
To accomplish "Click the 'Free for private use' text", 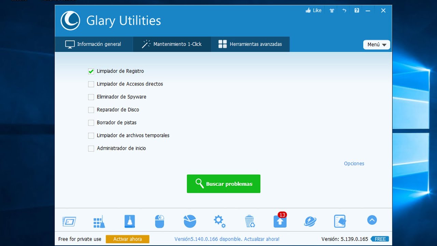I will point(80,239).
